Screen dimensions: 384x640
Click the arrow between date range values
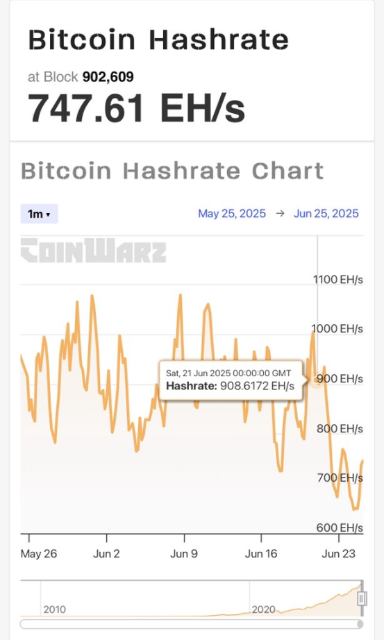point(280,214)
